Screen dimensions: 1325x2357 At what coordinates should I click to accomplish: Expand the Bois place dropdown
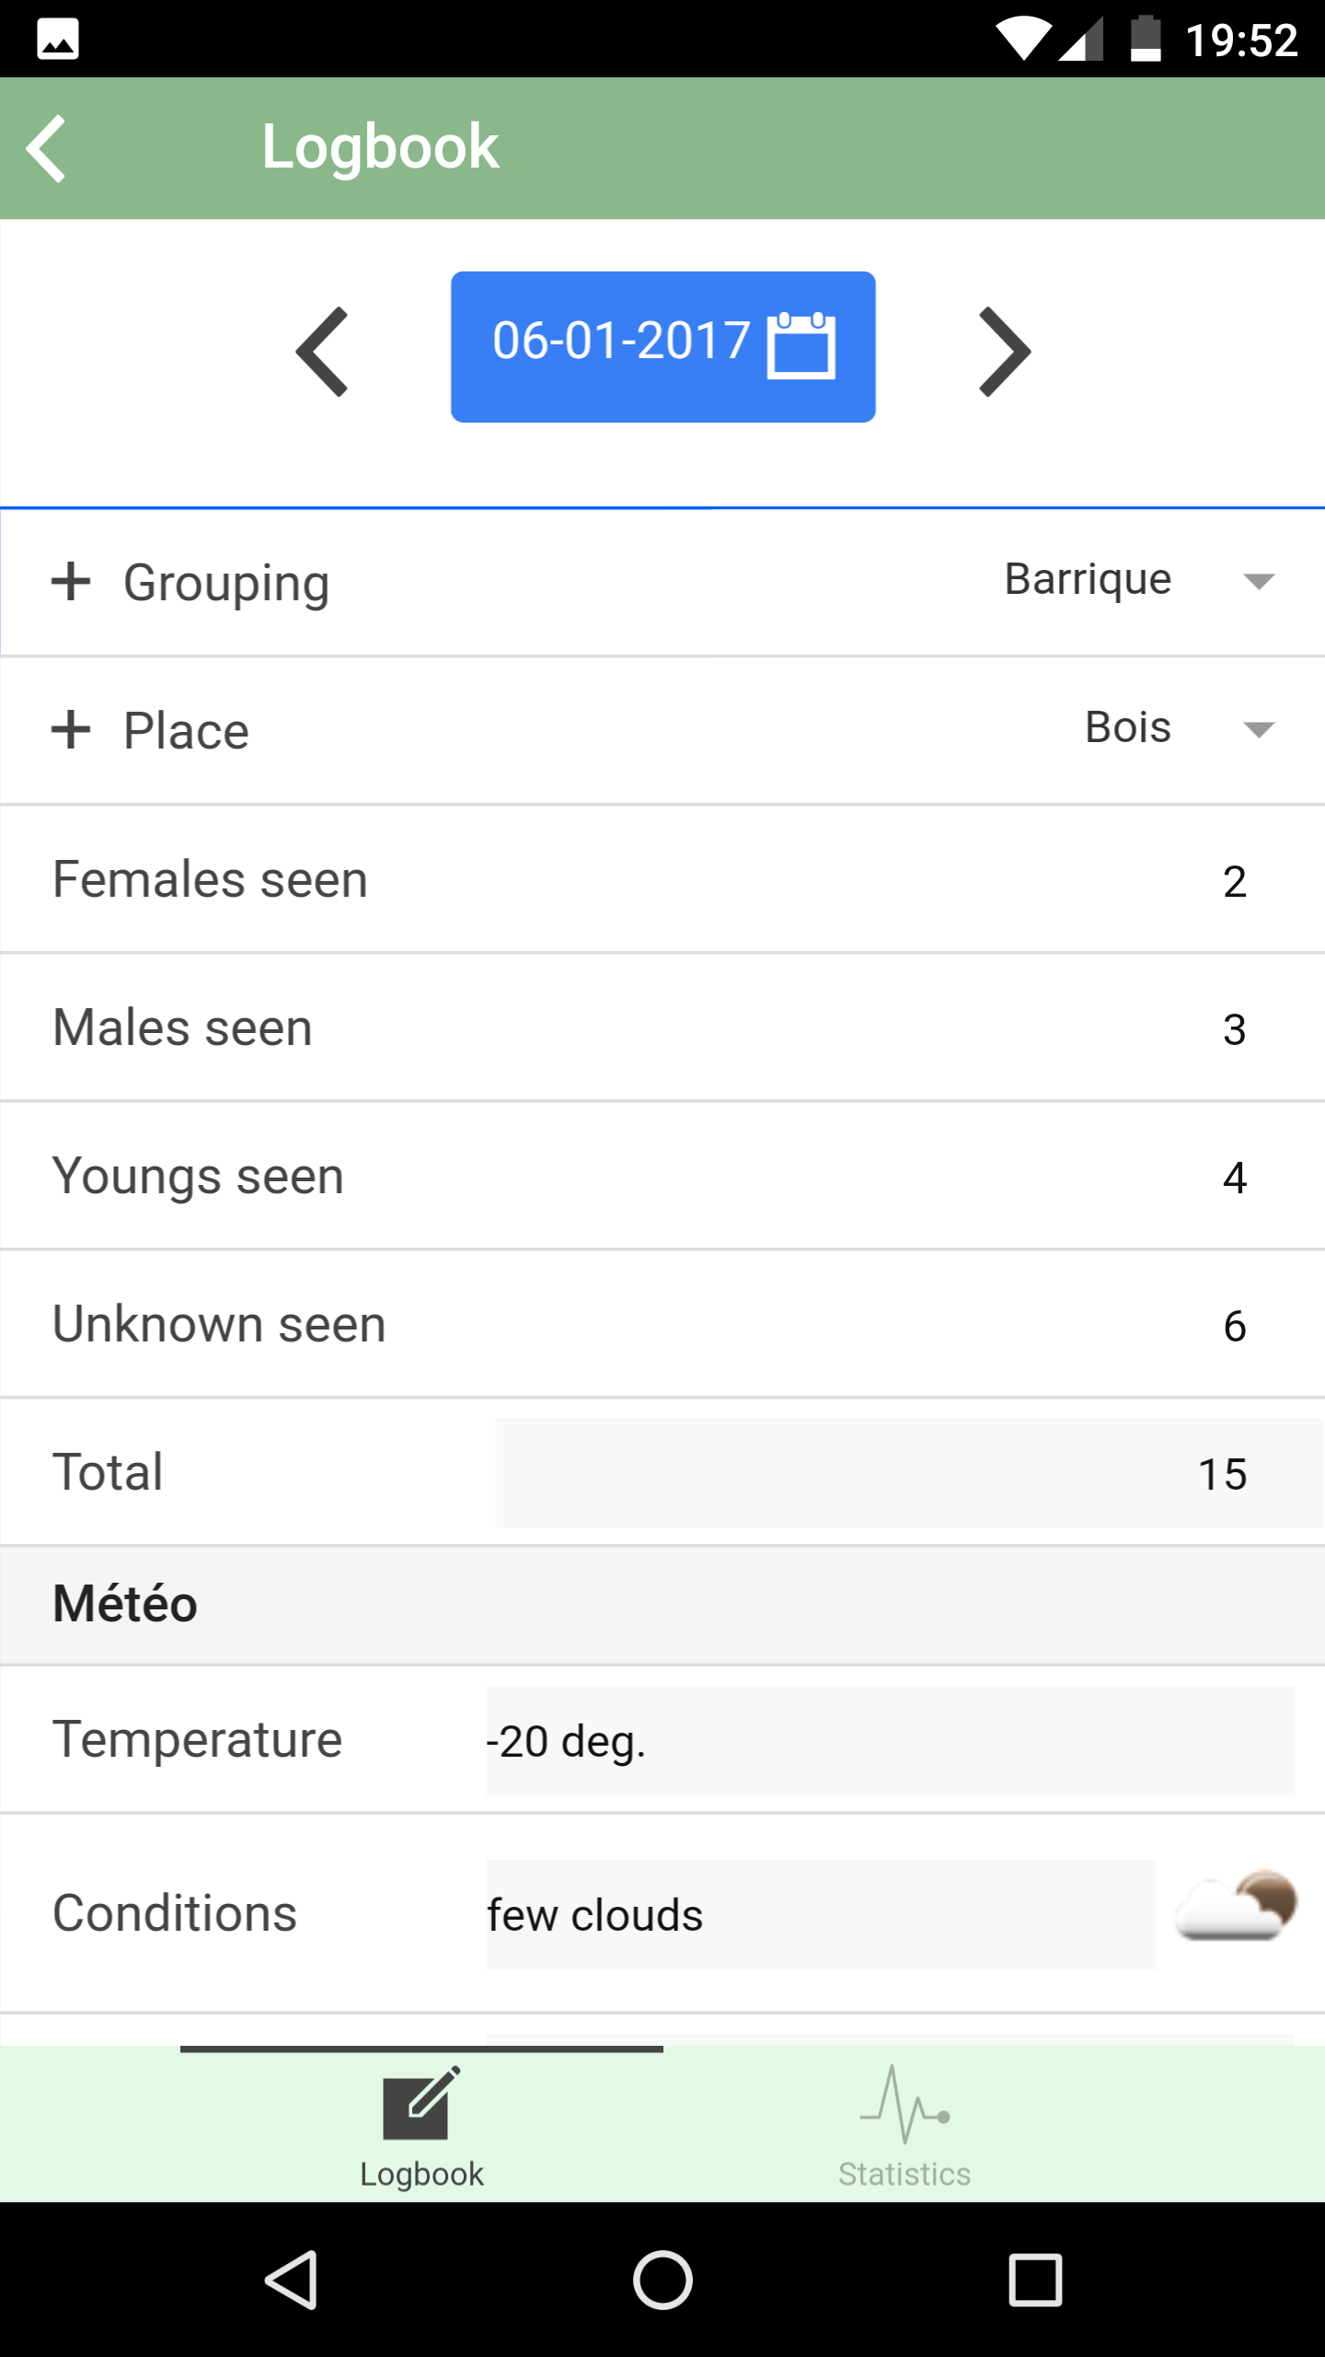coord(1180,728)
